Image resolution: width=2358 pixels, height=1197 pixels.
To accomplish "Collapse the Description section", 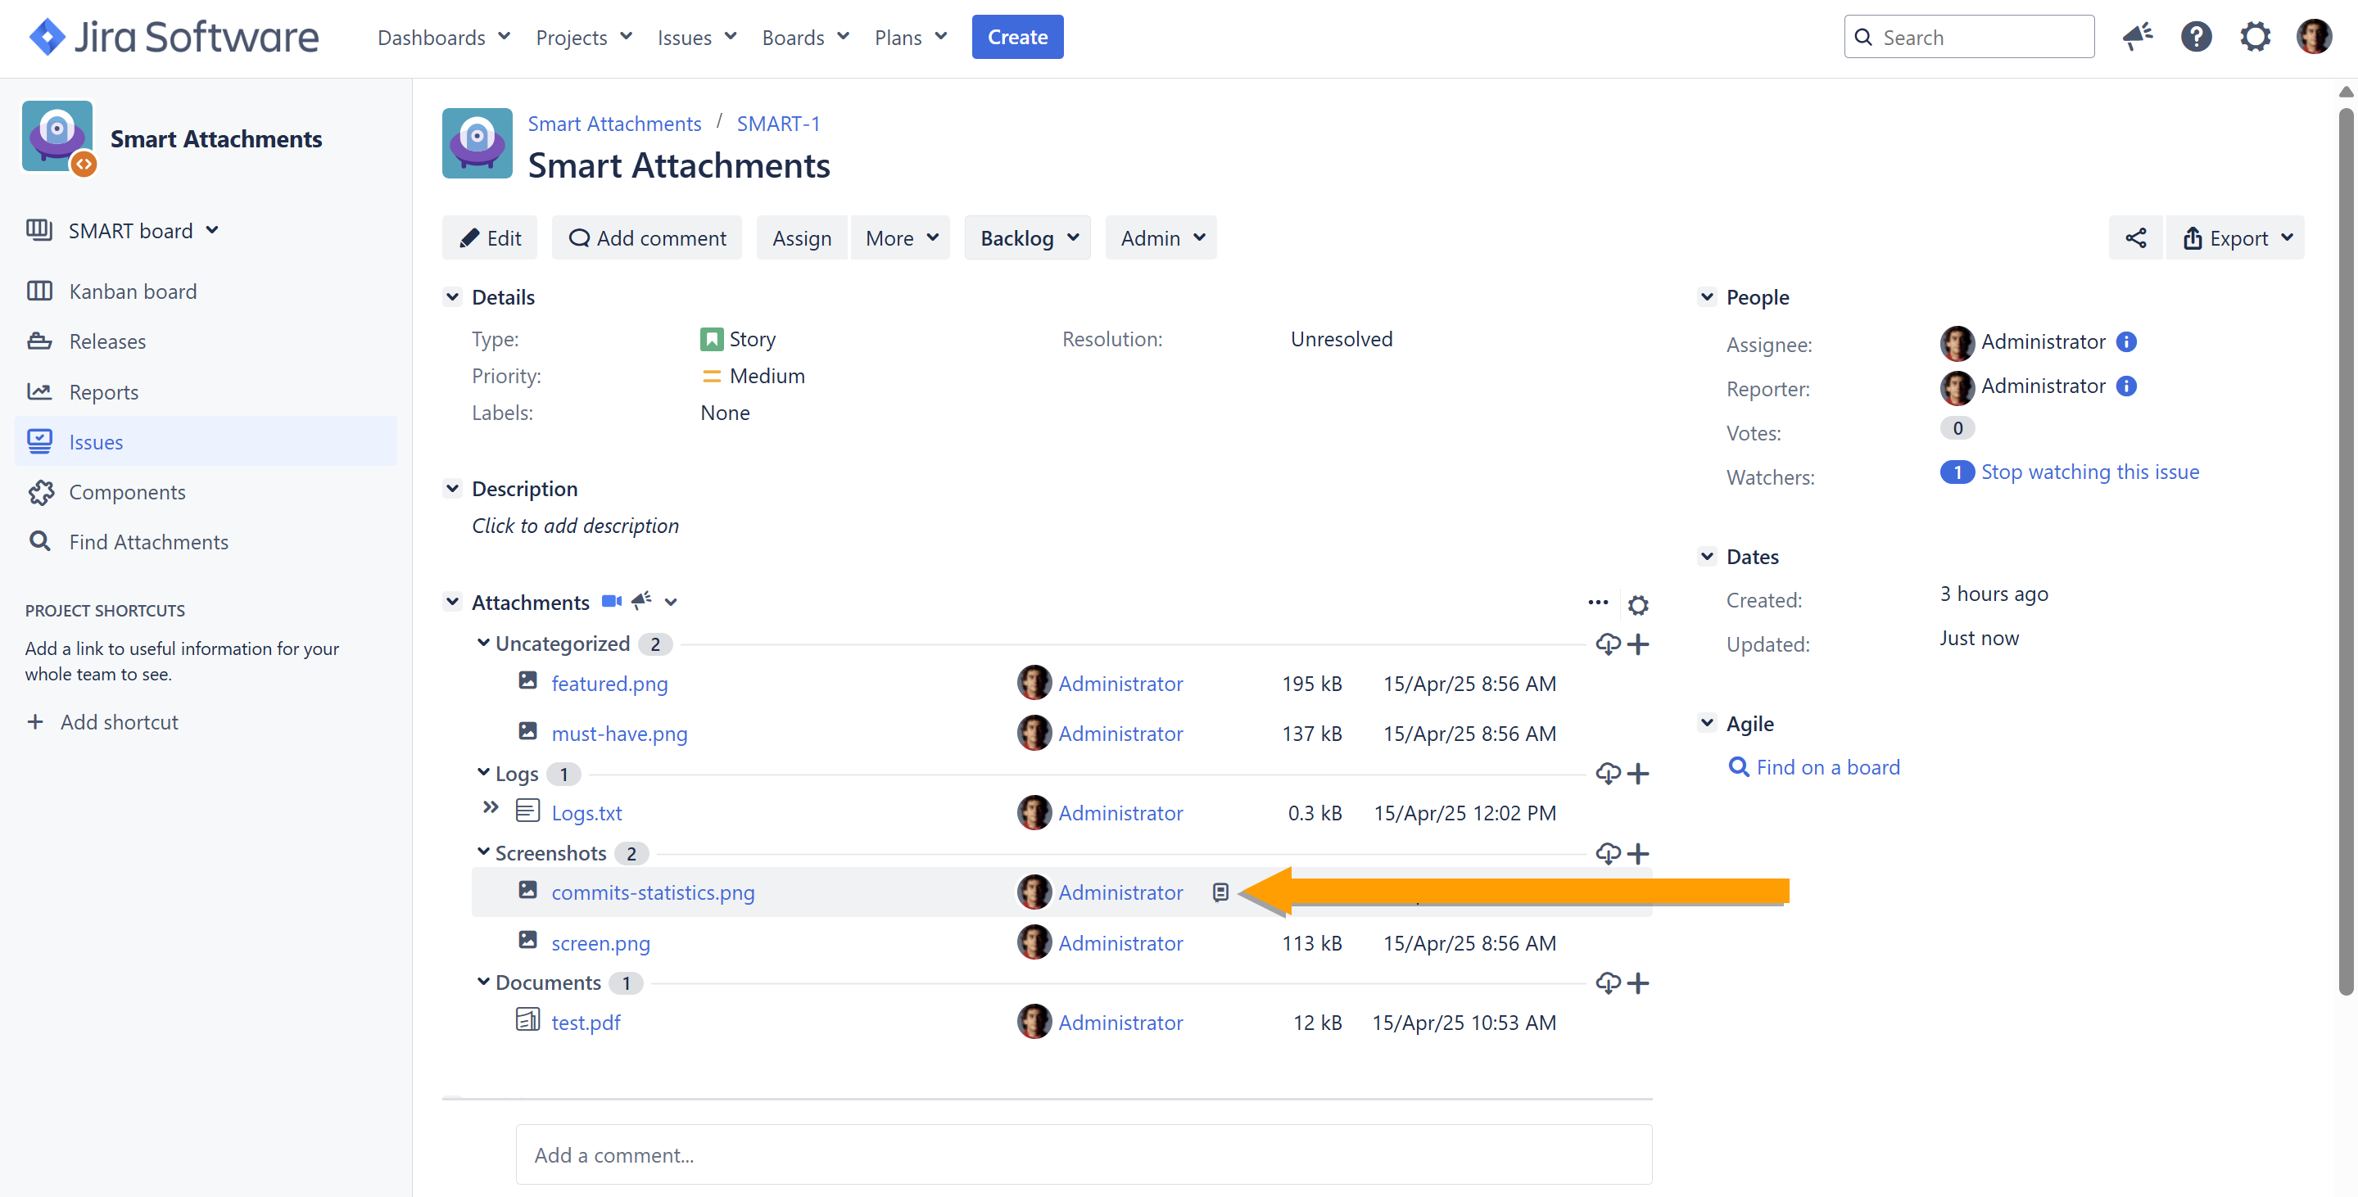I will [452, 488].
